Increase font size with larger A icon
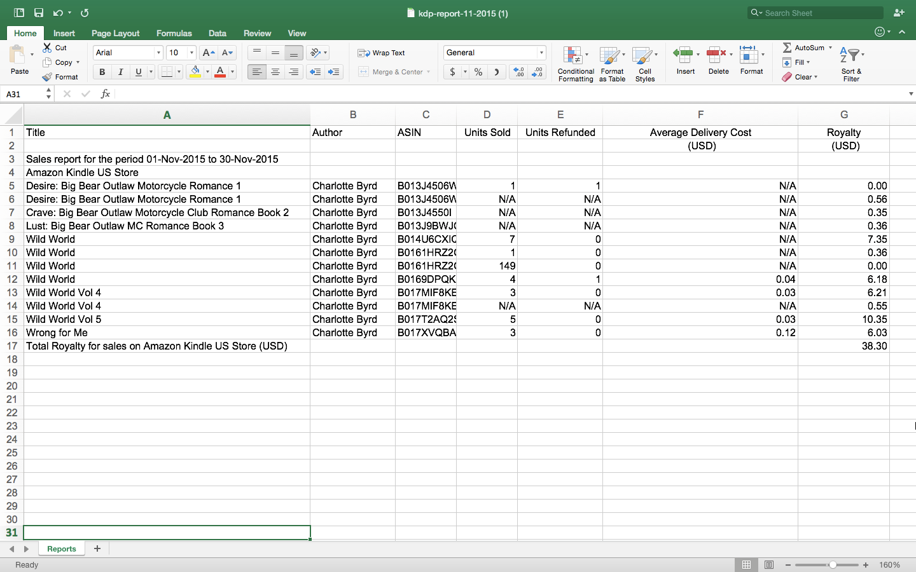Screen dimensions: 916x572 [x=208, y=53]
